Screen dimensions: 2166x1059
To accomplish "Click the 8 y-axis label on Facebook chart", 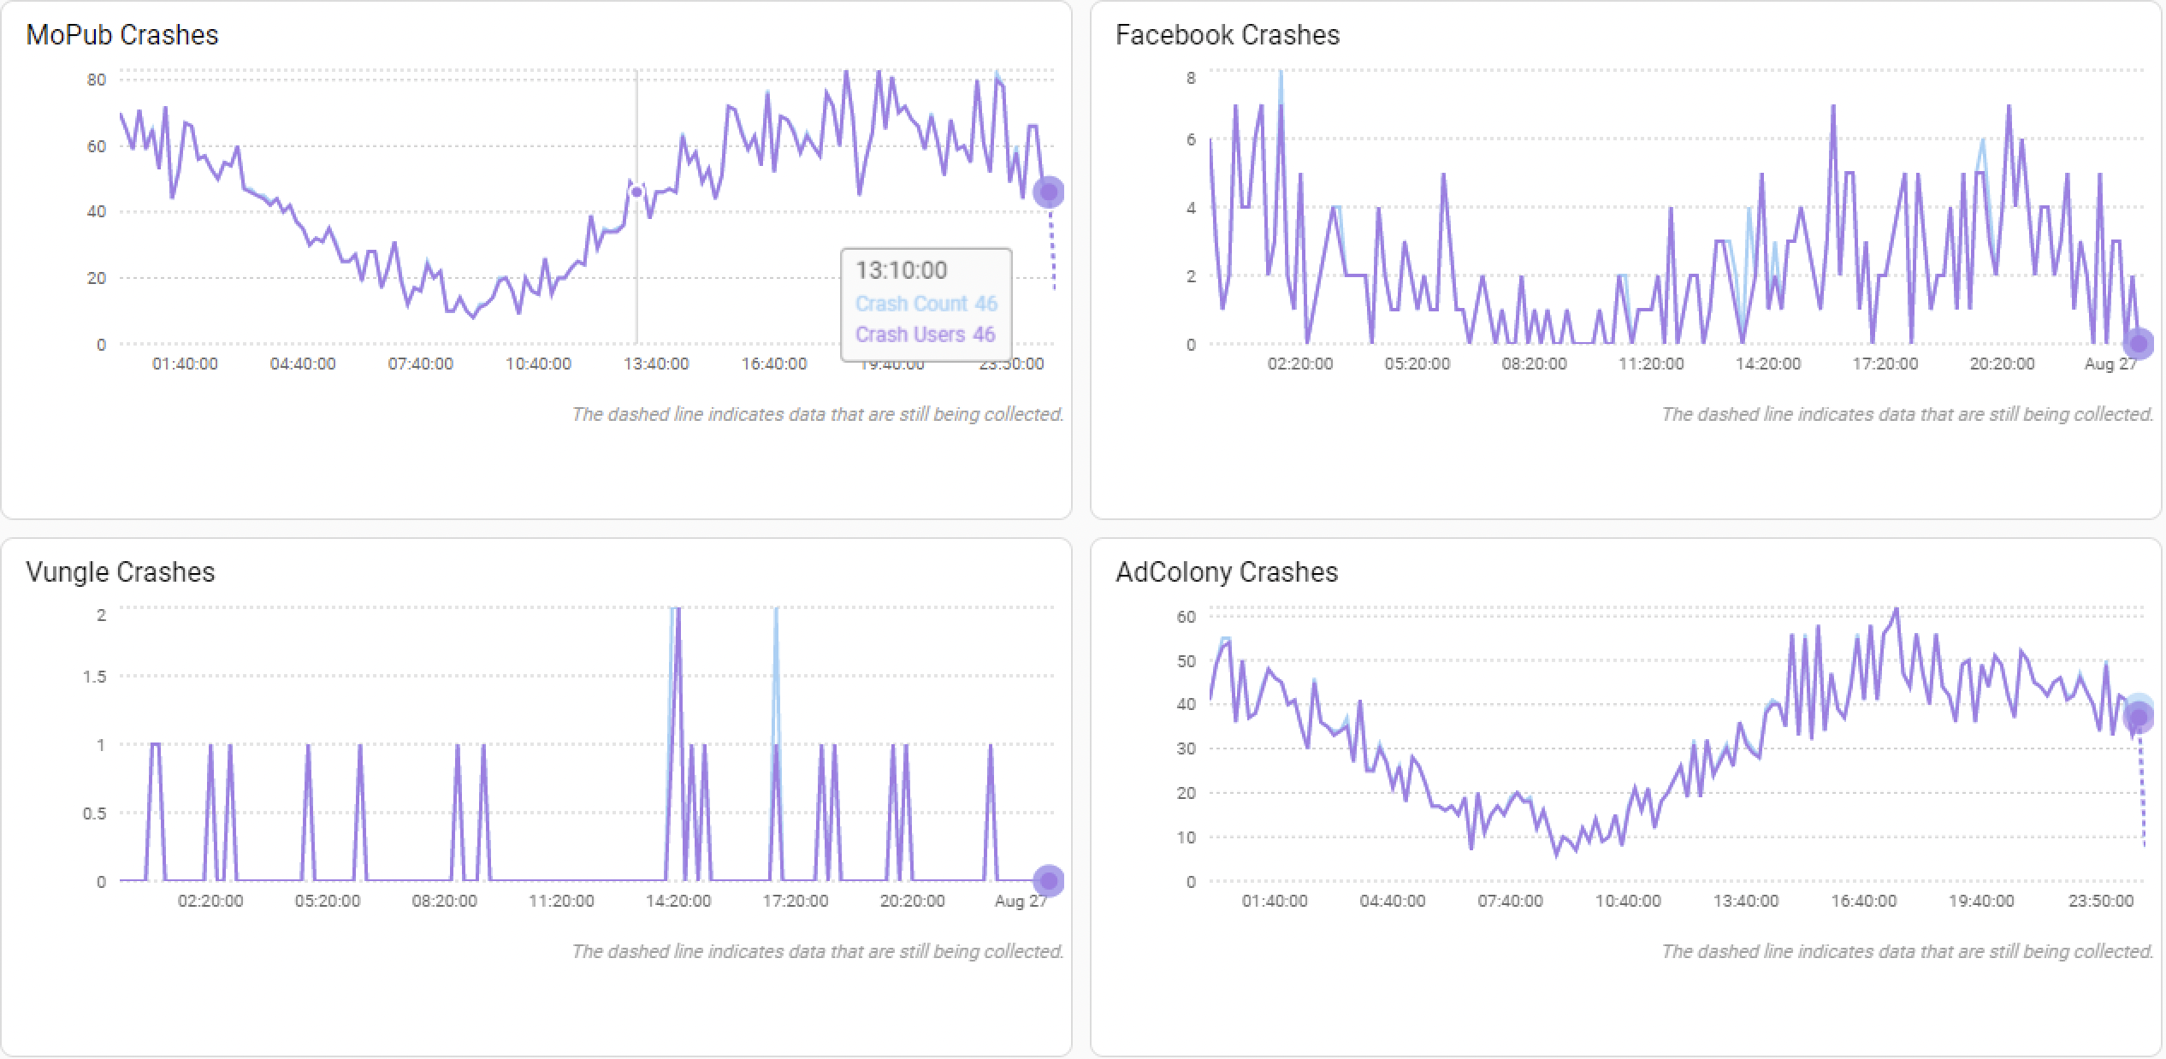I will click(1191, 79).
